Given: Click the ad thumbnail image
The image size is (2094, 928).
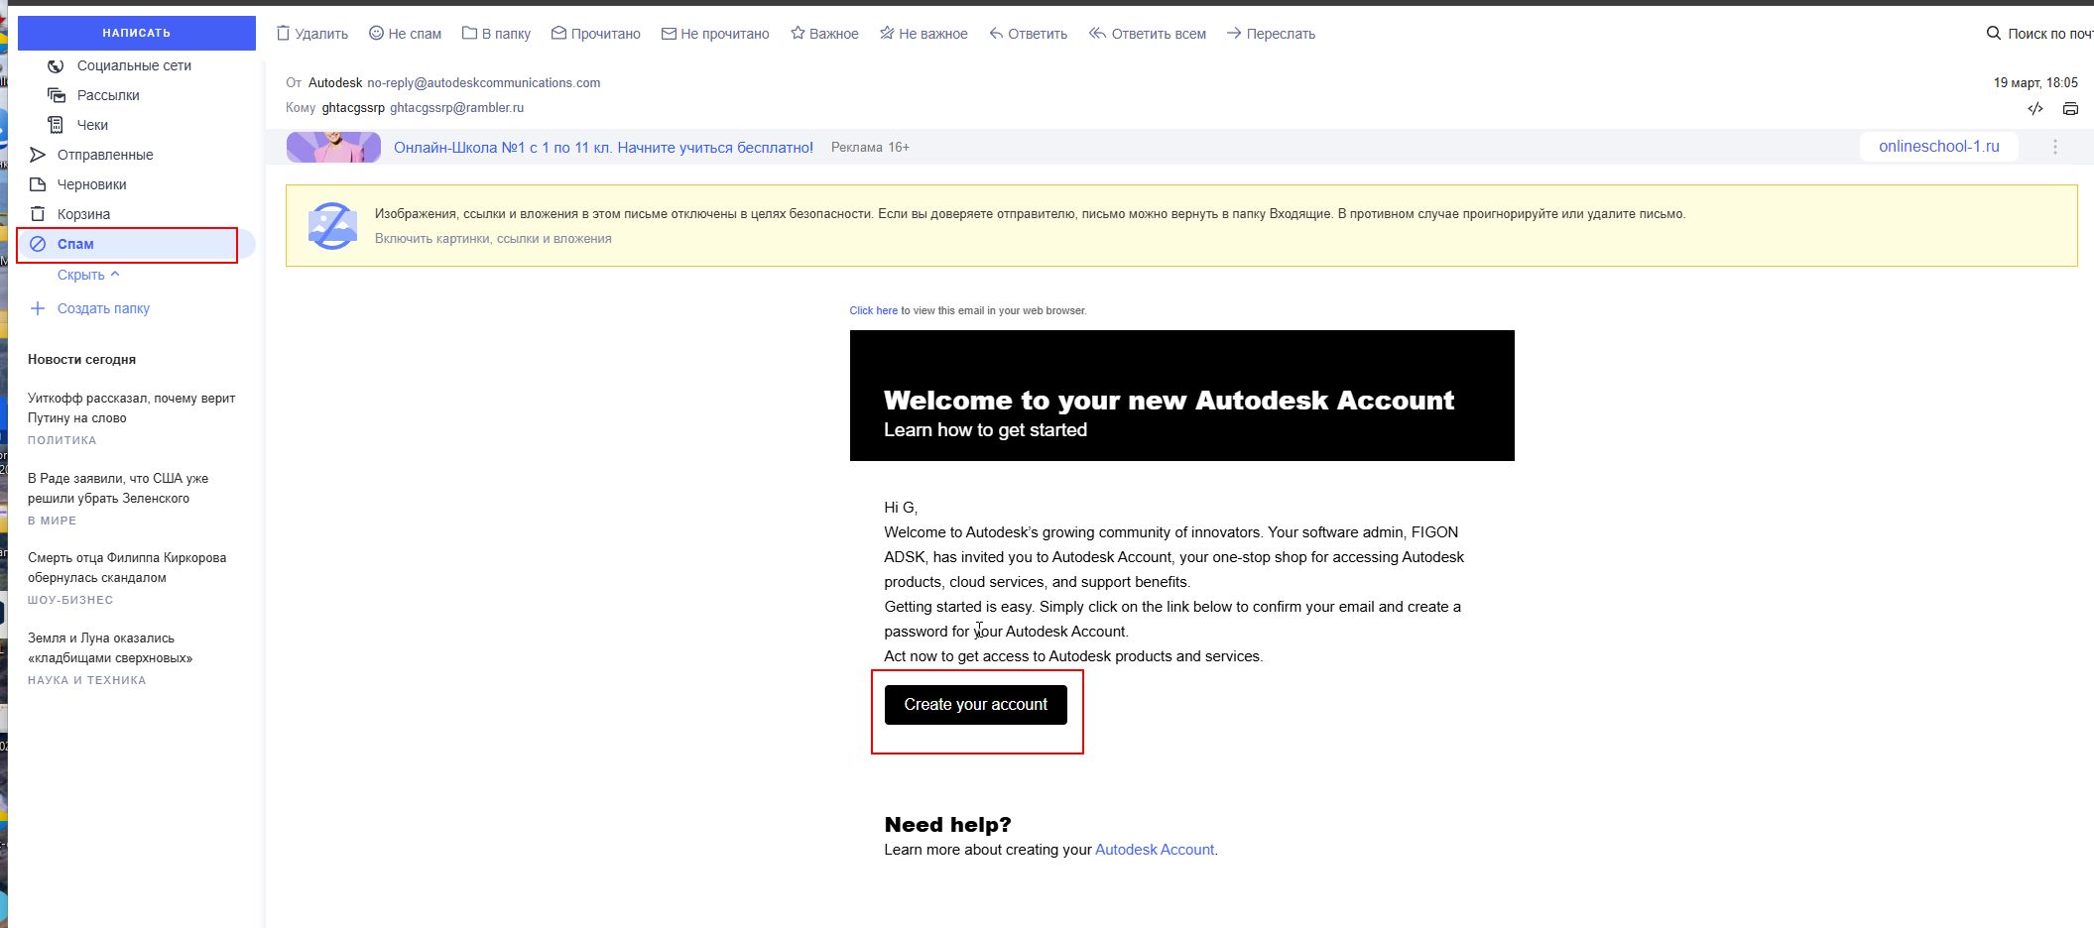Looking at the screenshot, I should pos(333,147).
